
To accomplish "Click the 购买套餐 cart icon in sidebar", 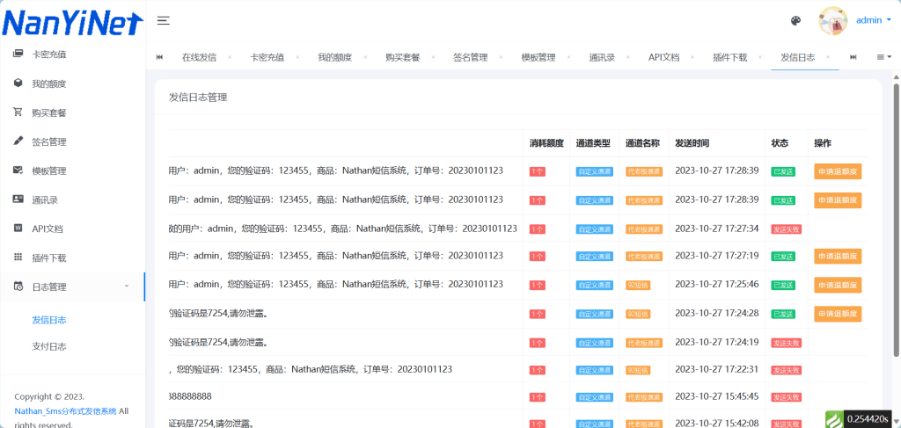I will 18,112.
